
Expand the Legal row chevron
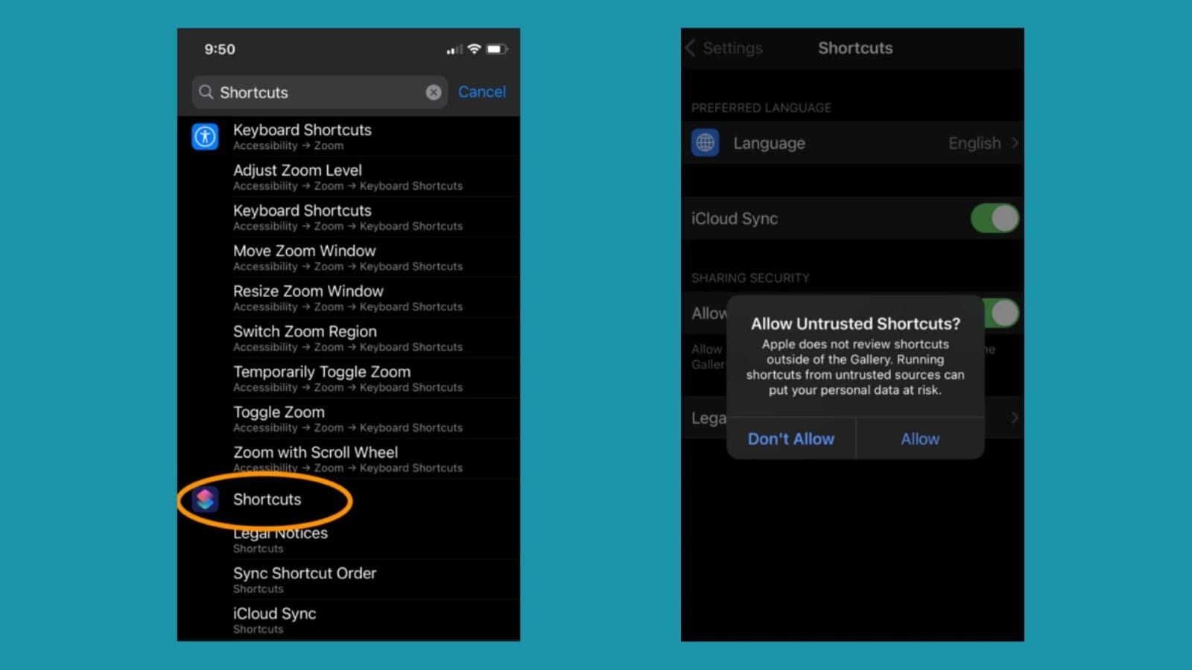coord(1015,418)
